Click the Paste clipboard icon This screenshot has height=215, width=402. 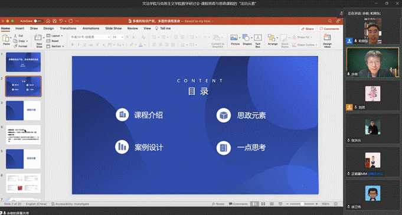(6, 40)
